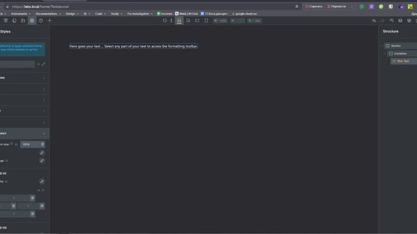Select the mobile portrait breakpoint icon
This screenshot has height=234, width=417.
click(x=206, y=20)
